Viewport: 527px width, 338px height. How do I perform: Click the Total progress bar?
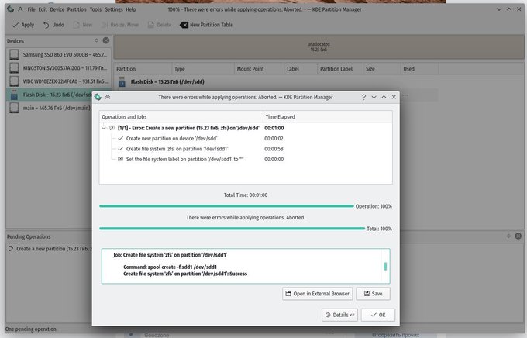click(x=232, y=229)
